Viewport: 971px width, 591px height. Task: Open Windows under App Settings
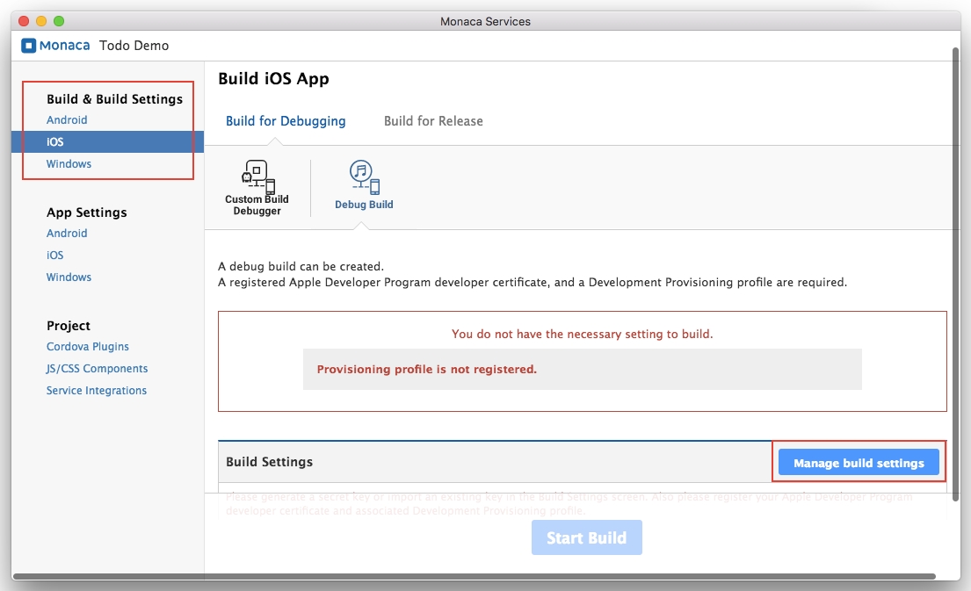click(69, 277)
